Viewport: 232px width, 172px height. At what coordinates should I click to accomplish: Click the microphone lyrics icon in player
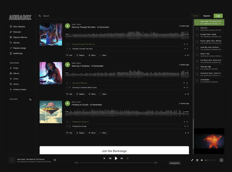(192, 160)
